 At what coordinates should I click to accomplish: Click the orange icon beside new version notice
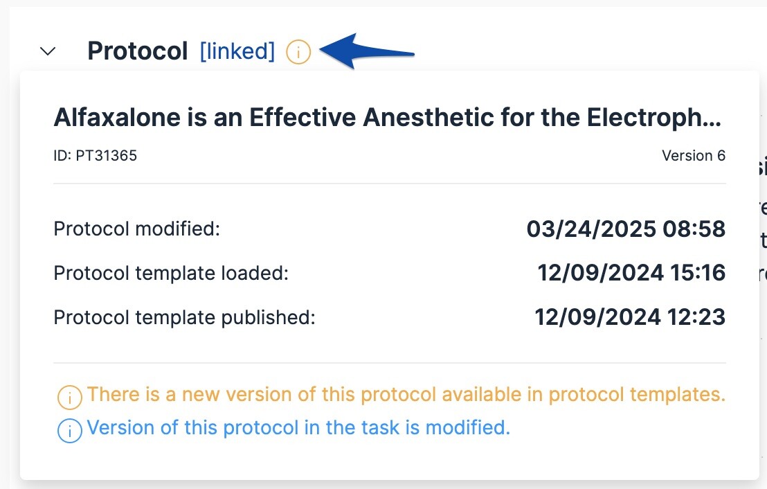[x=69, y=398]
